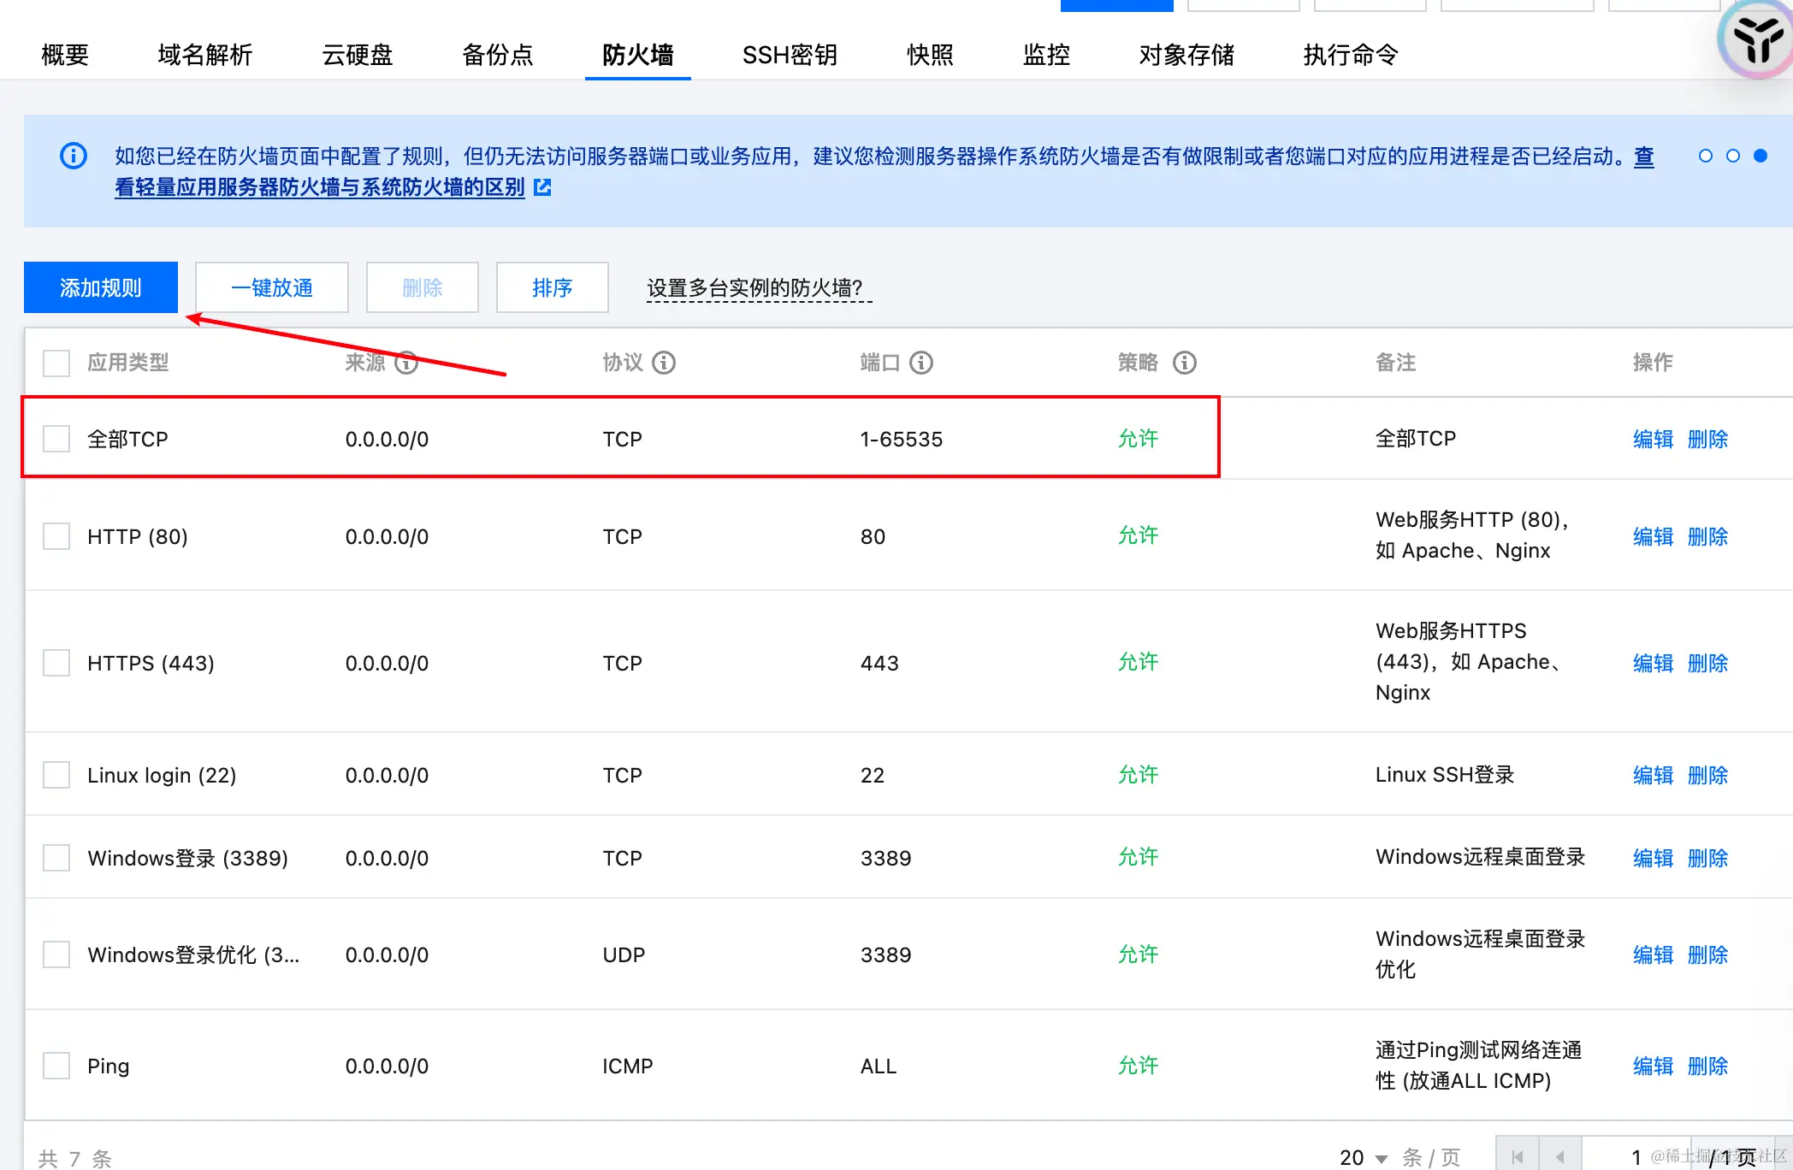Switch to the 快照 tab
This screenshot has width=1793, height=1170.
[931, 55]
